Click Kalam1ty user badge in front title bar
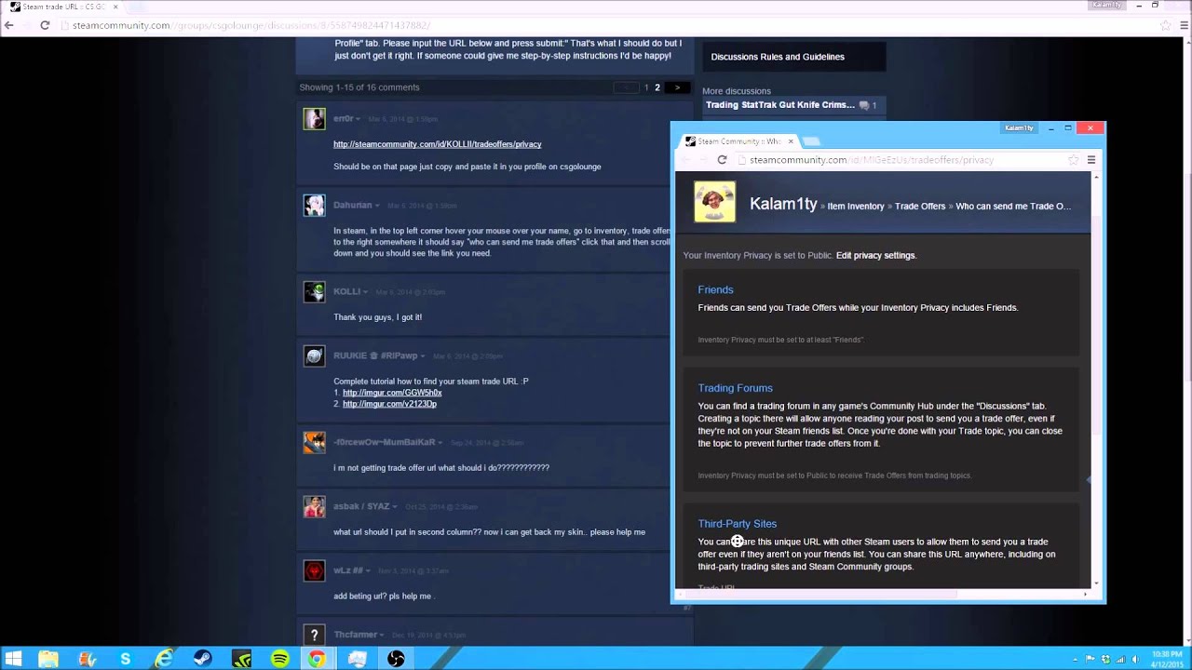 coord(1019,128)
